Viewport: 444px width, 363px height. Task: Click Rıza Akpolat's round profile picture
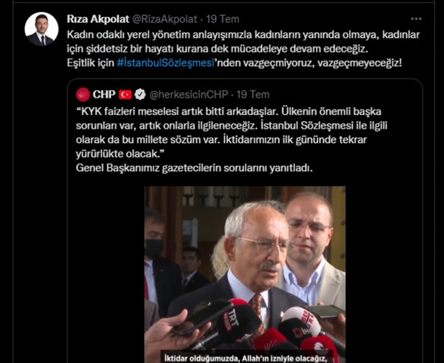(41, 29)
